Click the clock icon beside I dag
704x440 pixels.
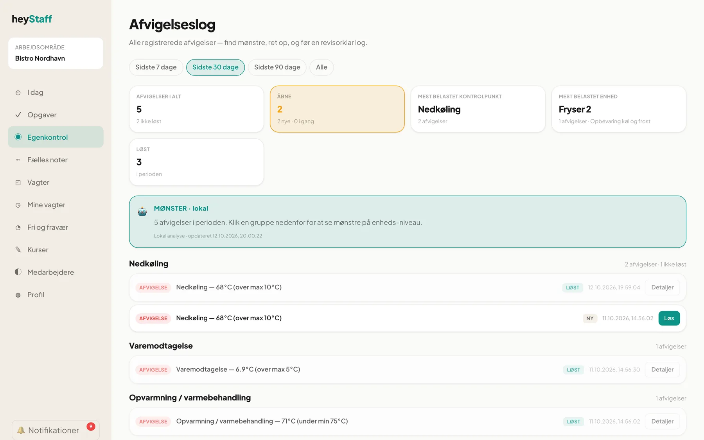pyautogui.click(x=18, y=93)
